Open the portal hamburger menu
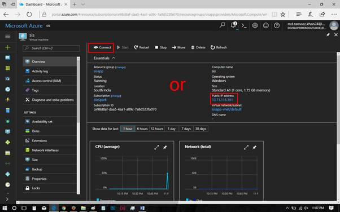Image resolution: width=340 pixels, height=212 pixels. 7,37
